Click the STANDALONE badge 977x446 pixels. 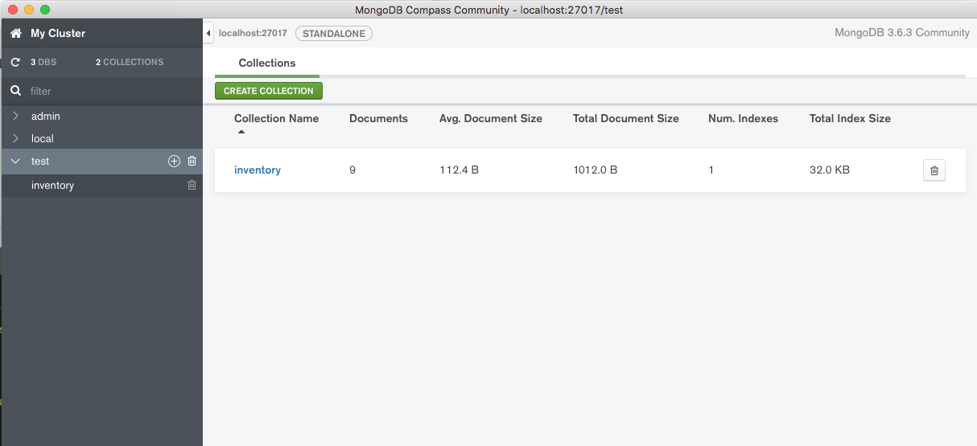(334, 34)
